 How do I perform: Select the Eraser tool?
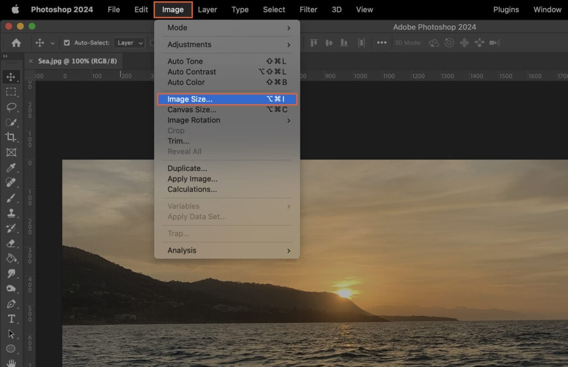[x=12, y=243]
